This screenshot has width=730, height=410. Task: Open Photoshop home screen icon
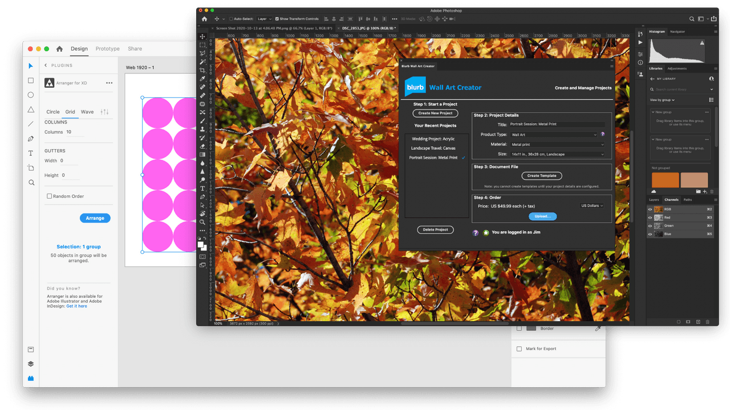[204, 19]
